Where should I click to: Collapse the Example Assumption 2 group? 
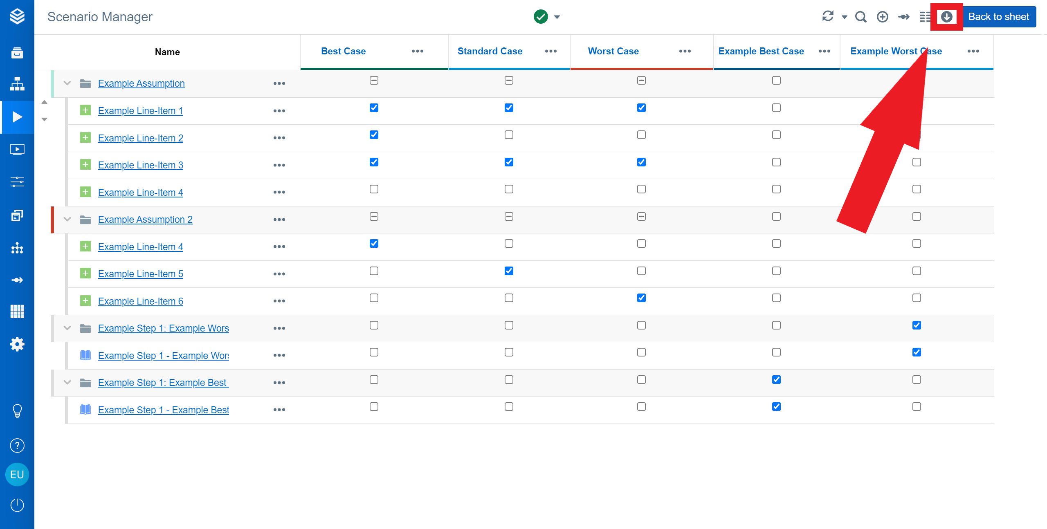tap(67, 220)
